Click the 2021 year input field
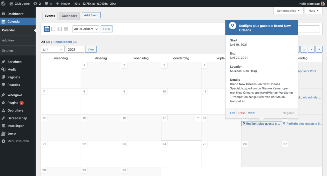Screen dimensions: 327x176 point(75,49)
